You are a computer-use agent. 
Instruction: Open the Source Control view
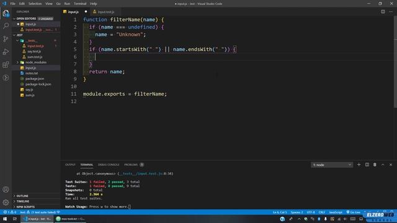[x=6, y=38]
